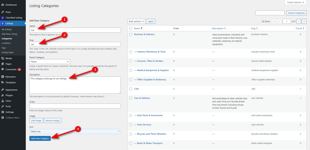
Task: Open Tags submenu item
Action: pos(4,48)
